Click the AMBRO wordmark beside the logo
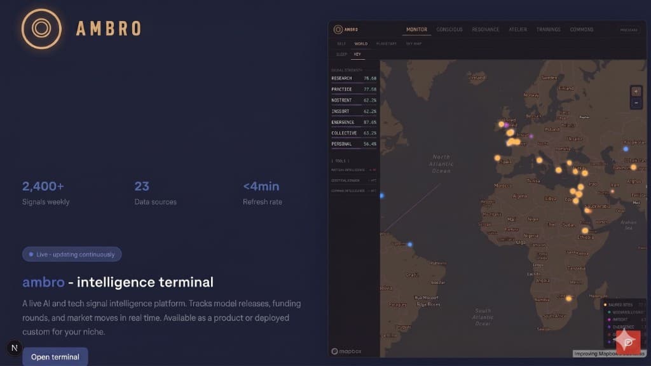 tap(109, 29)
